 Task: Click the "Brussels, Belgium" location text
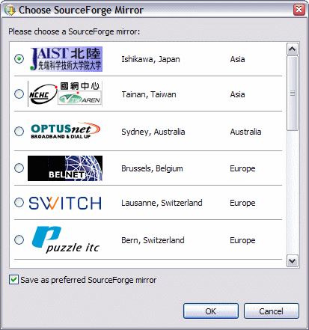(152, 168)
